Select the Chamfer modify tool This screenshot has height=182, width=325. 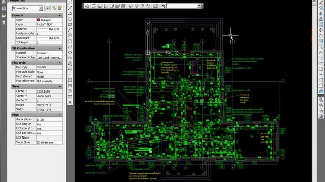[x=321, y=80]
